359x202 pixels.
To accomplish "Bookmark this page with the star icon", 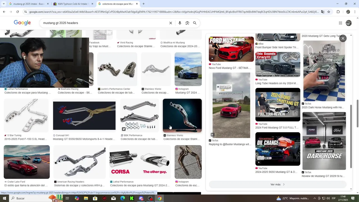I will pyautogui.click(x=329, y=12).
